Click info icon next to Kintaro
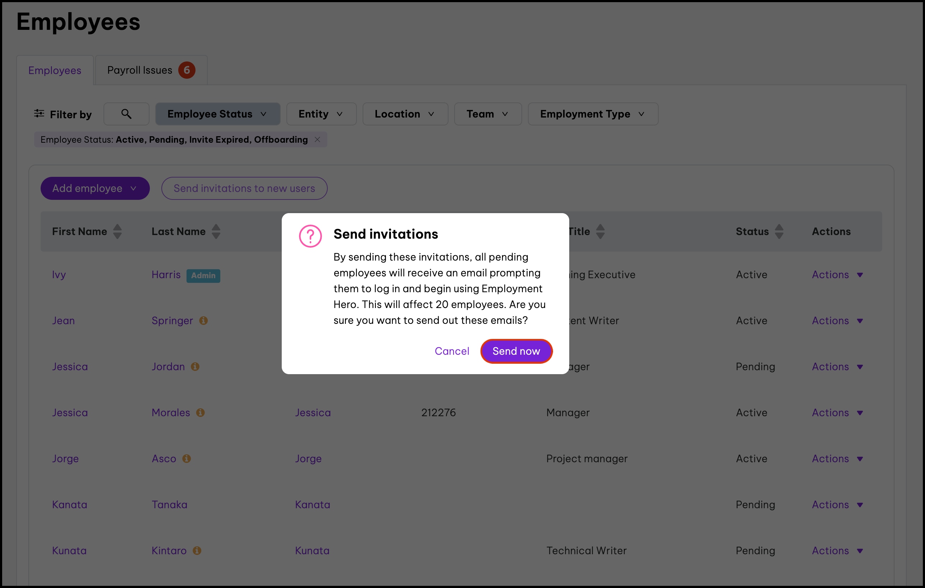Screen dimensions: 925x588 tap(197, 550)
